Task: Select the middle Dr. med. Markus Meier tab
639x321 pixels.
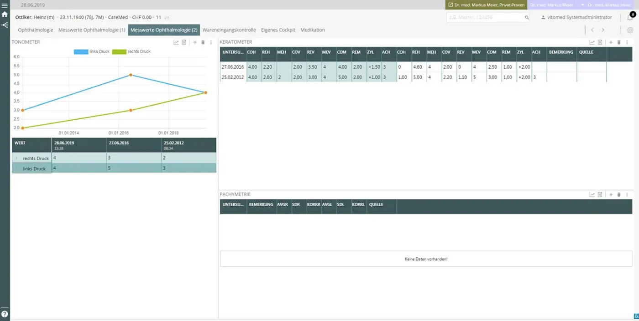Action: pyautogui.click(x=551, y=5)
